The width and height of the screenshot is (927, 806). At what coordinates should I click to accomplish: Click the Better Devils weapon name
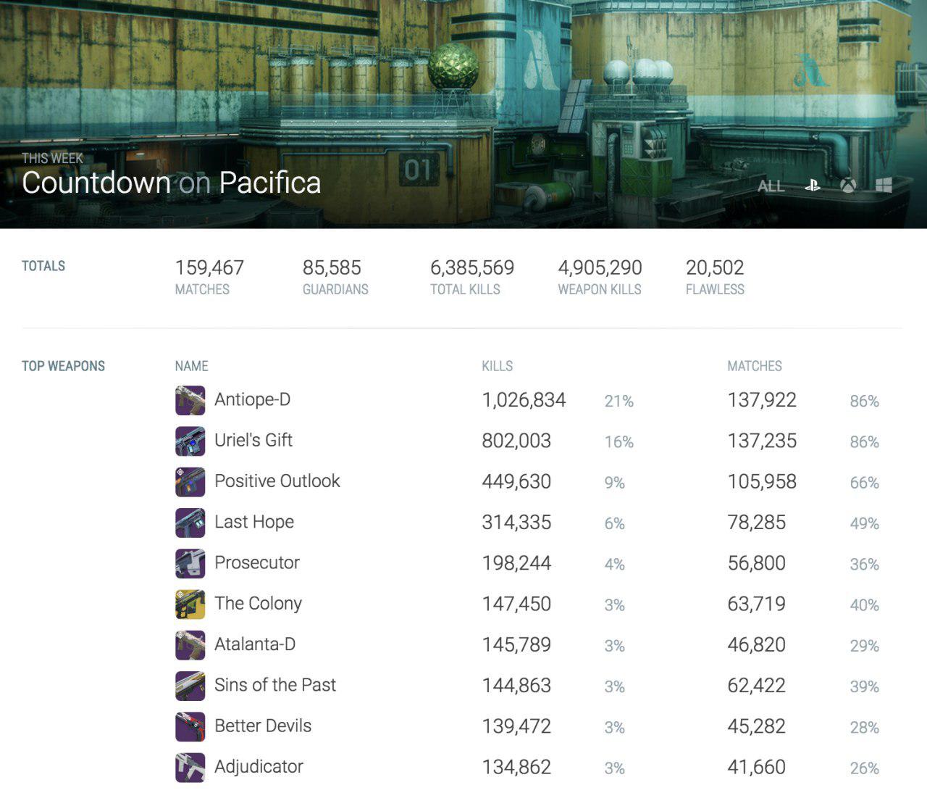(x=263, y=726)
